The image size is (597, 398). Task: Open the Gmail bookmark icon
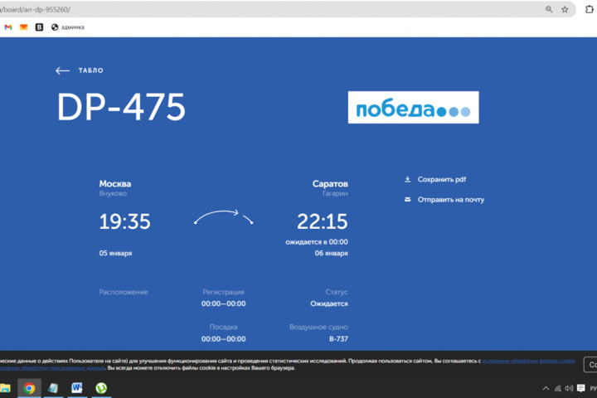[x=8, y=27]
